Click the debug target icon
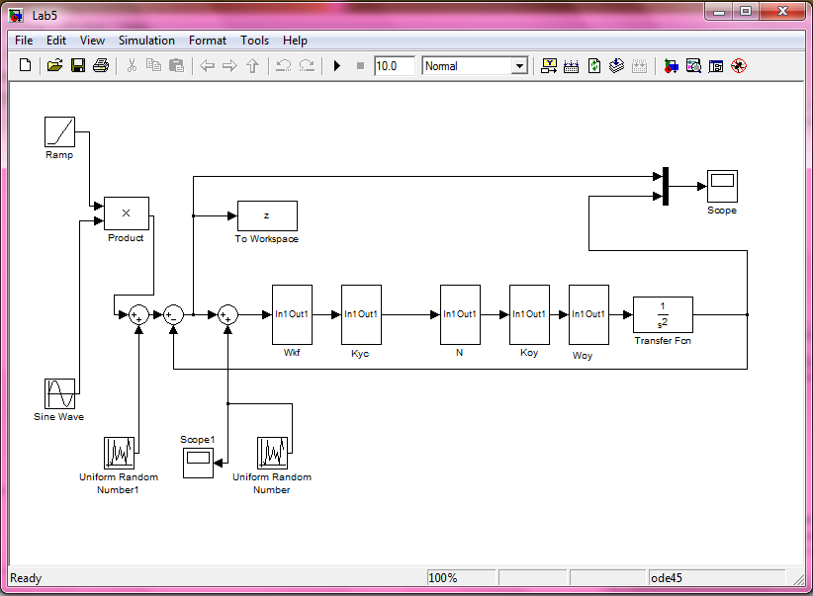Image resolution: width=813 pixels, height=596 pixels. 739,66
